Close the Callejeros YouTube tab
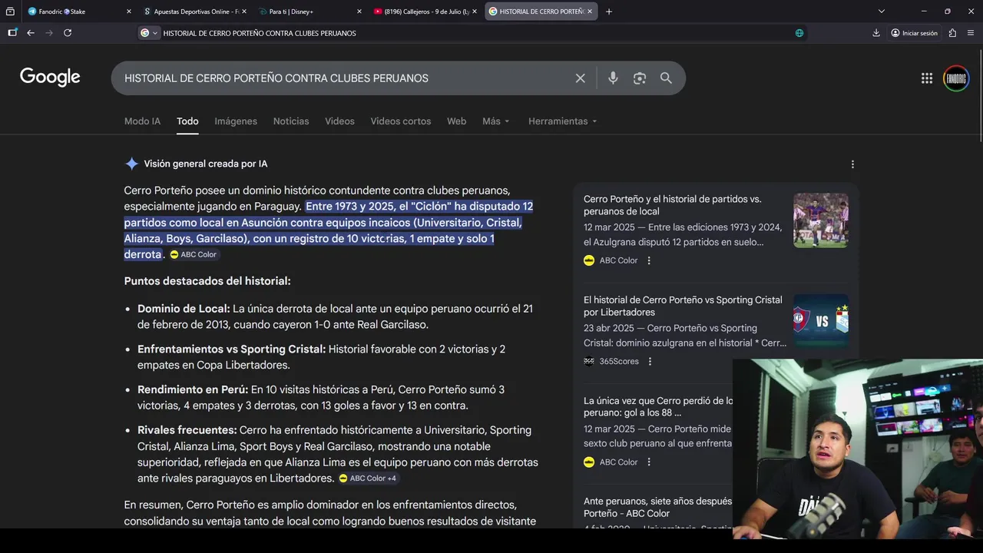Viewport: 983px width, 553px height. (475, 12)
